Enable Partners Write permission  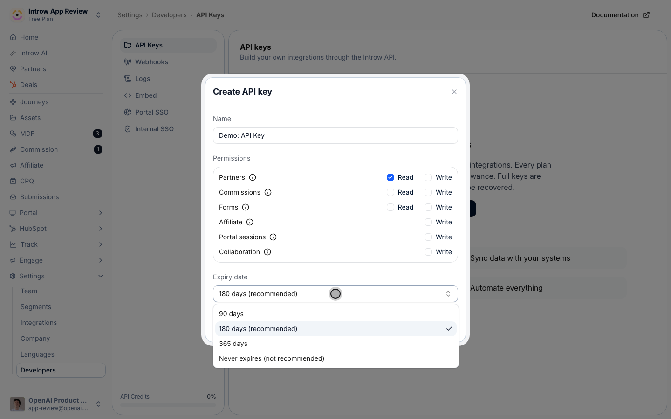(428, 177)
